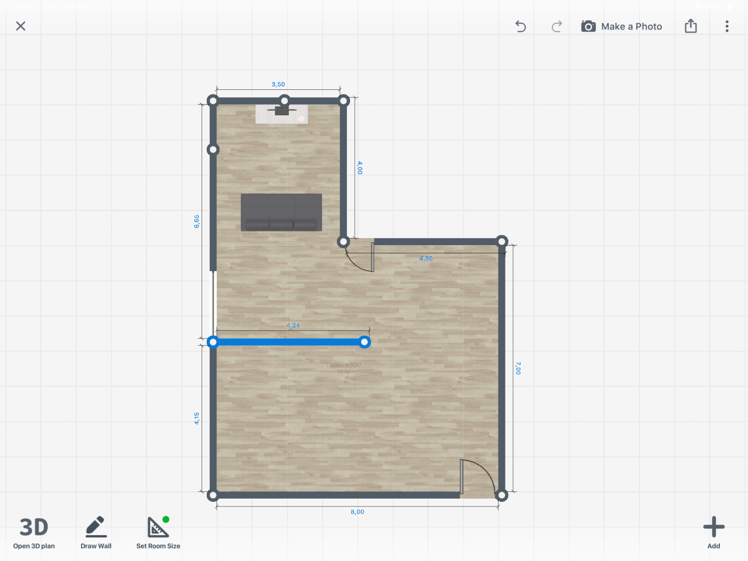Click the 3,50 top wall dimension label
This screenshot has height=561, width=748.
278,84
